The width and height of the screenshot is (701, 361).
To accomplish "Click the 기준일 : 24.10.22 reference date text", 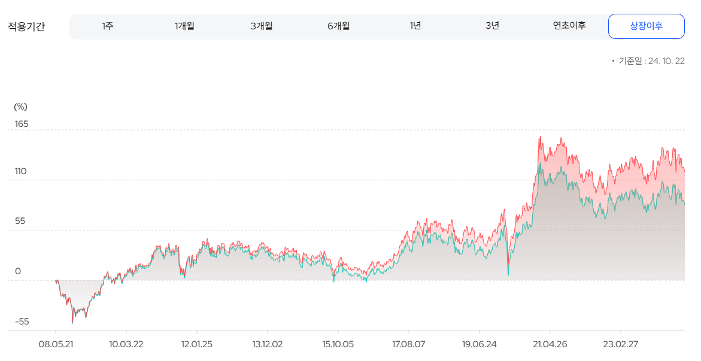I will click(652, 60).
